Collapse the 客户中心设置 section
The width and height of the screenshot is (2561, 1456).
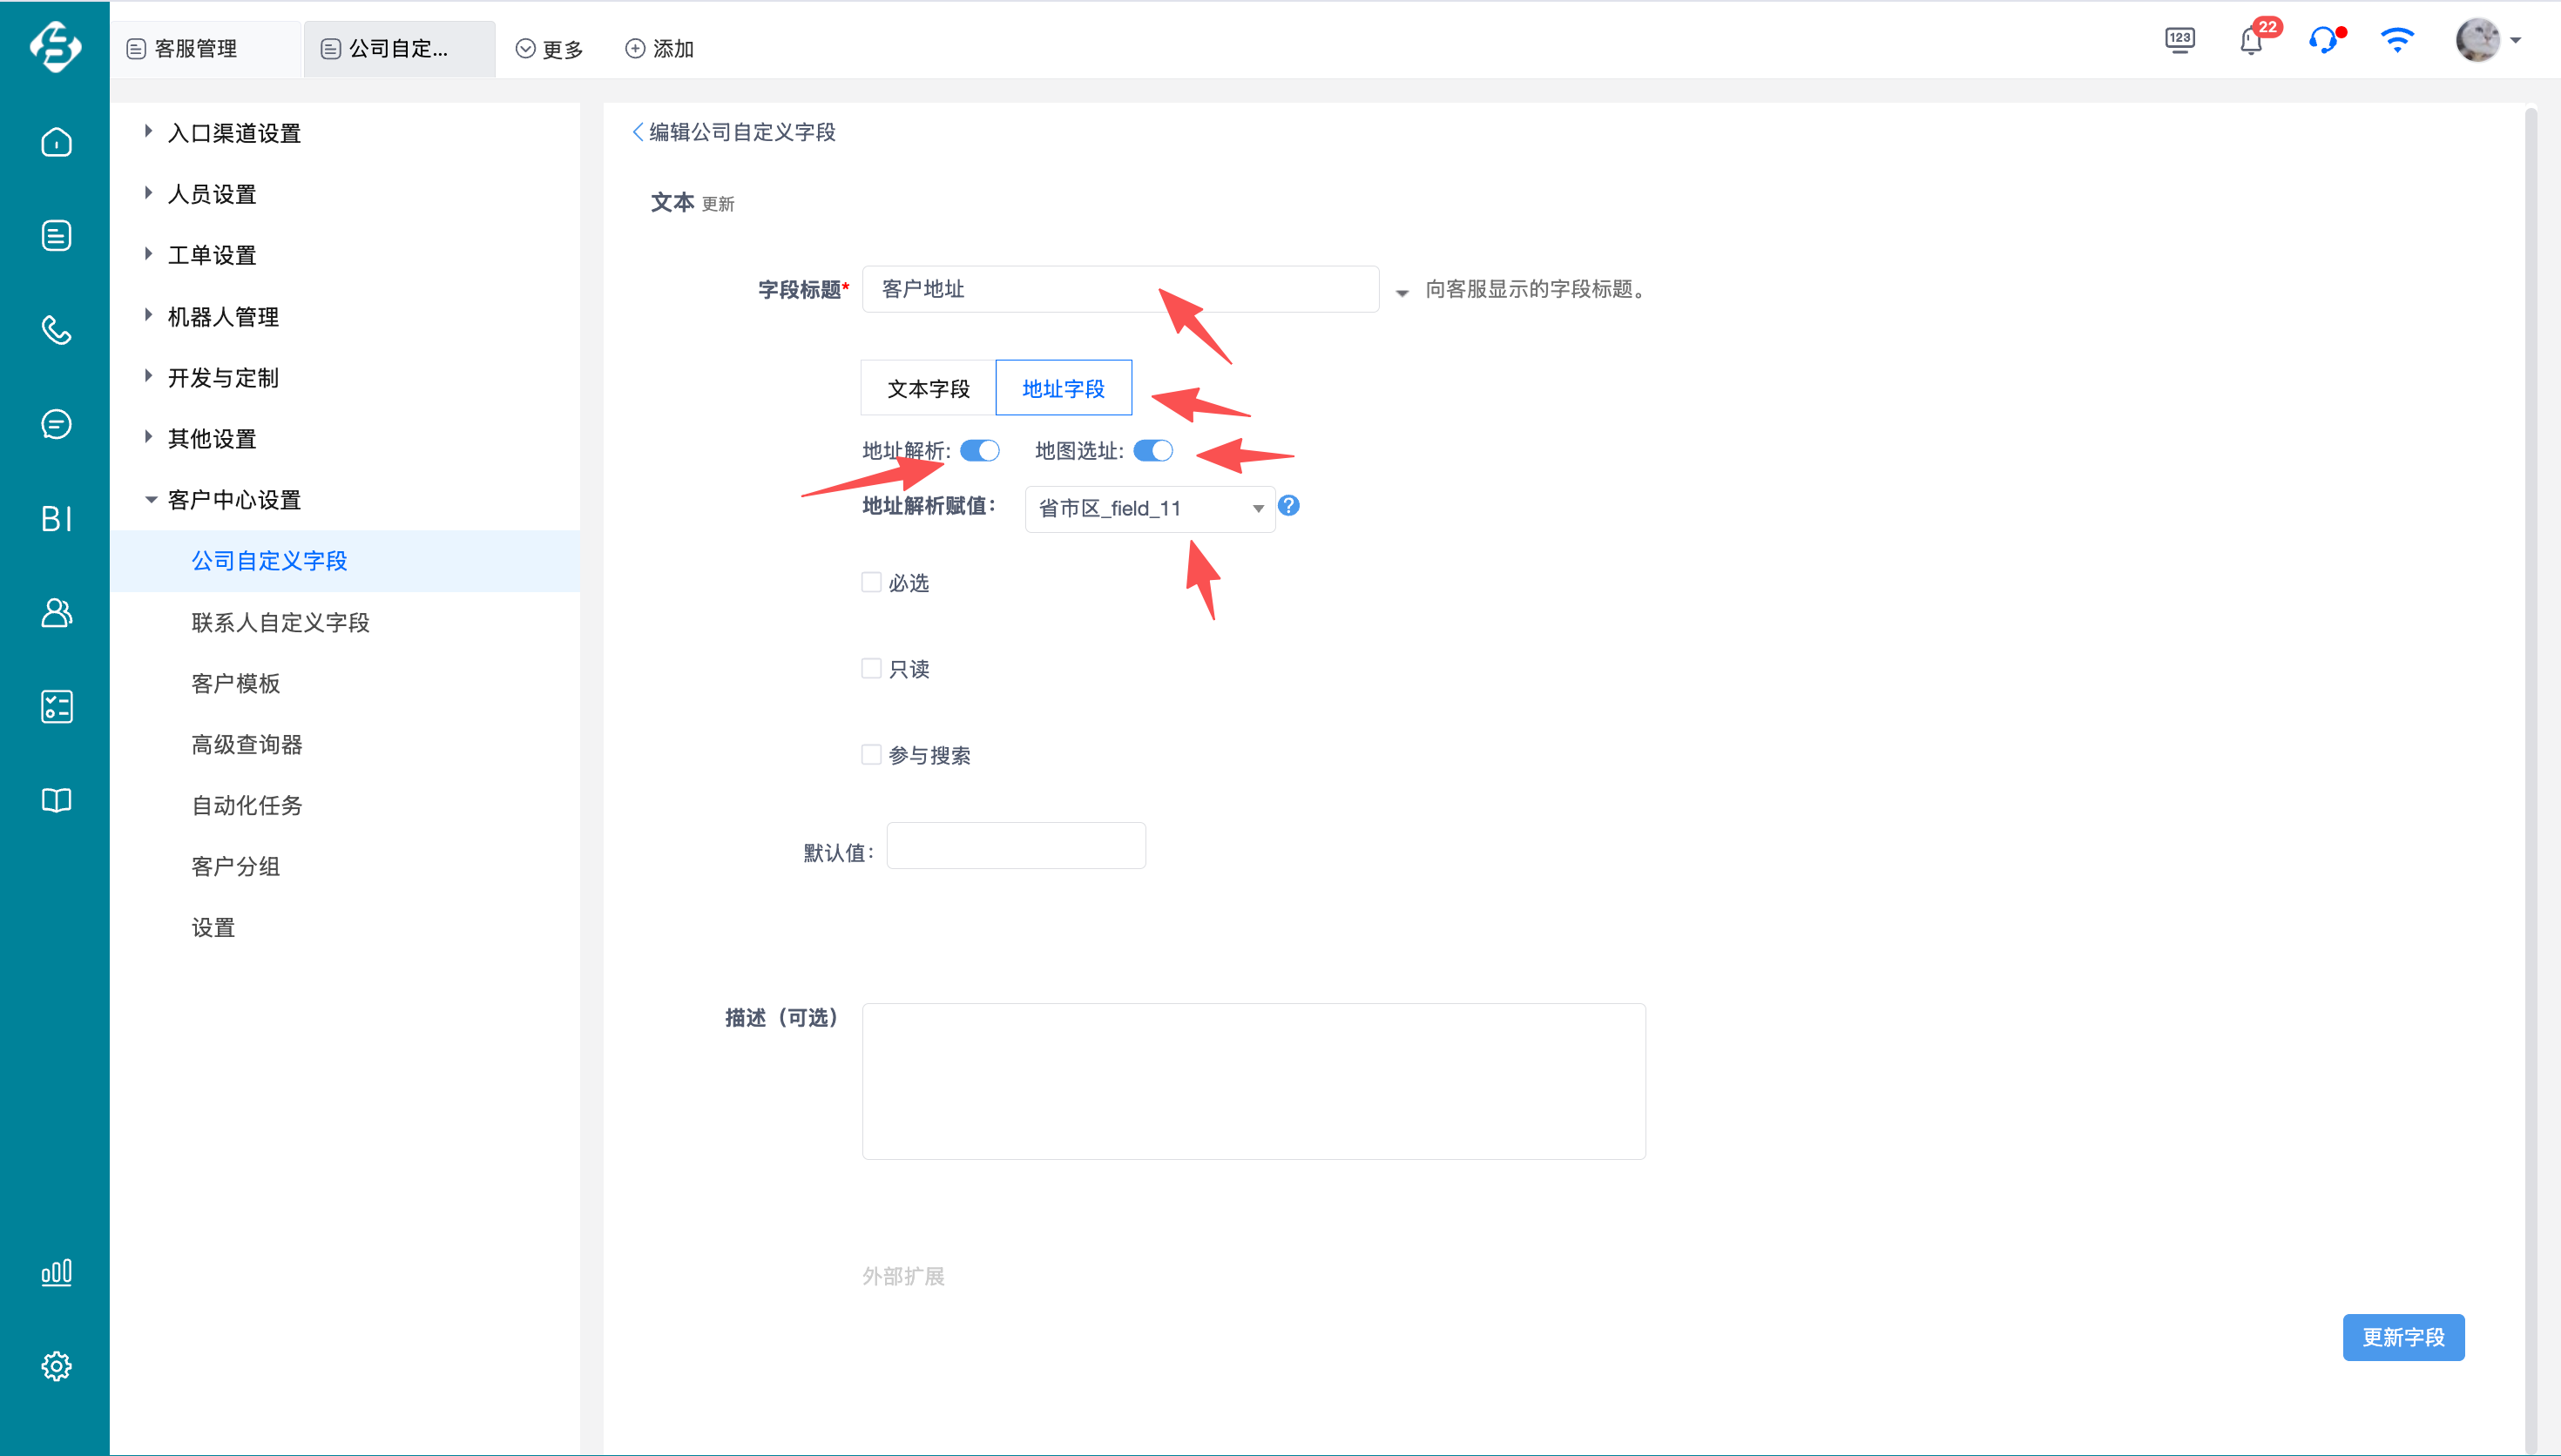pos(234,500)
